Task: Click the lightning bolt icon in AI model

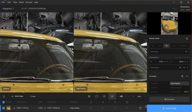Action: [x=182, y=76]
